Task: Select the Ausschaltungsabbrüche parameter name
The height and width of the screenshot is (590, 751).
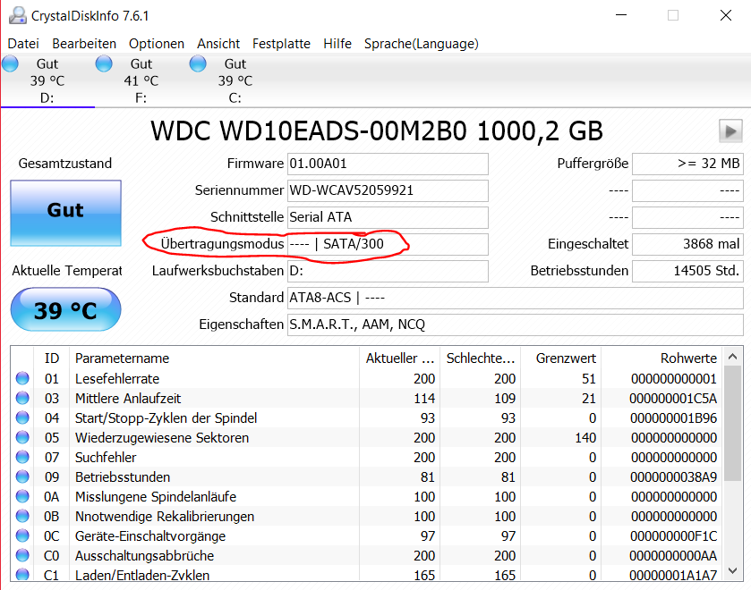Action: [x=144, y=555]
